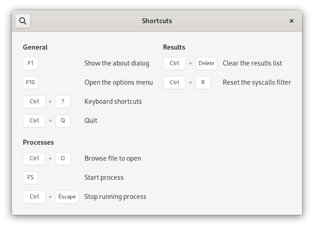Click the Delete key cap
This screenshot has height=228, width=314.
click(206, 64)
